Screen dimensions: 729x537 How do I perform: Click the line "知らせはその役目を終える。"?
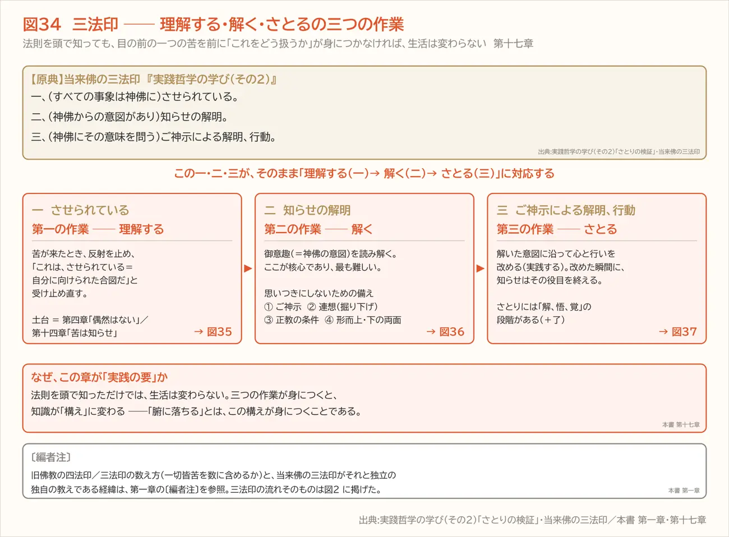(550, 280)
